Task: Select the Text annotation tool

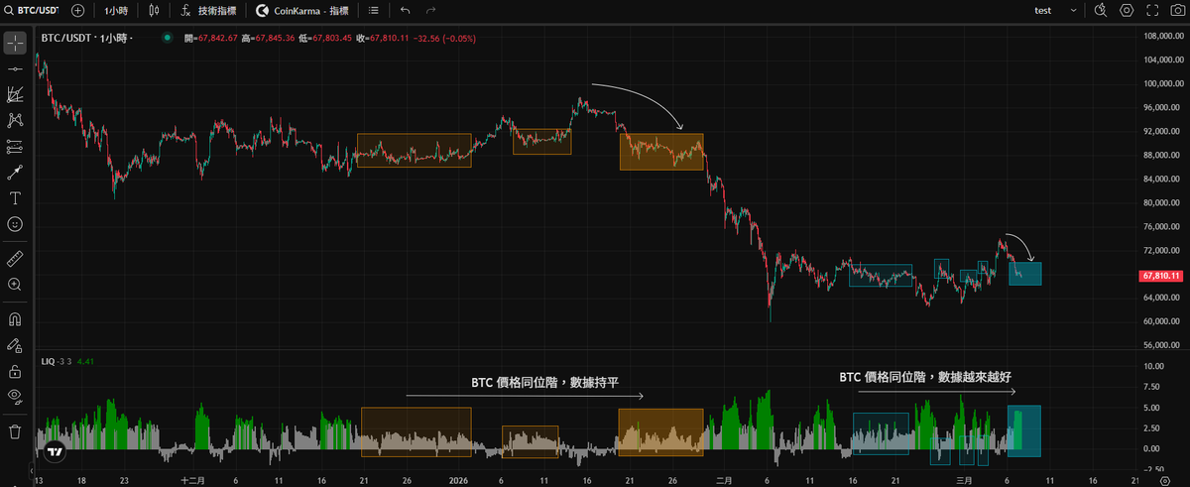Action: (x=15, y=198)
